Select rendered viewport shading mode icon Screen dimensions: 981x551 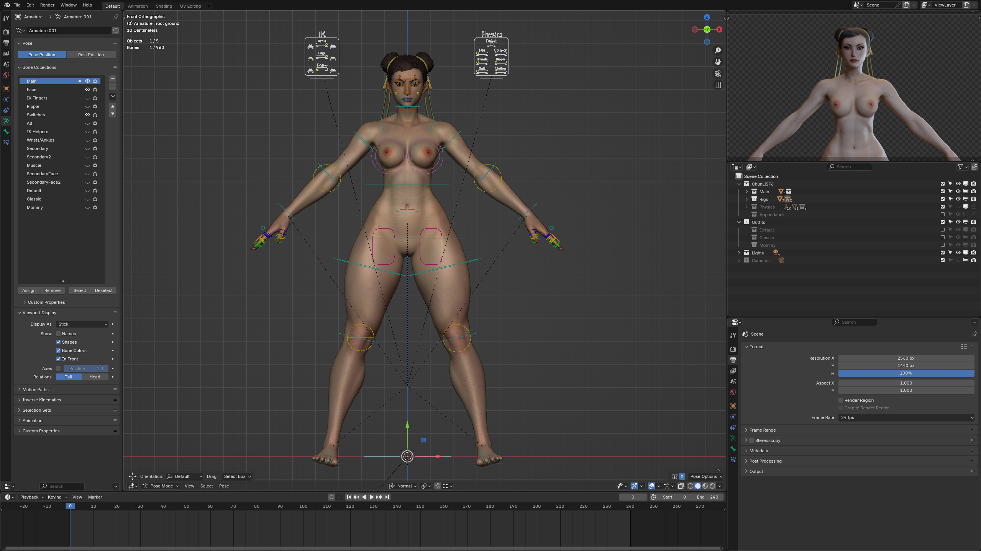[713, 486]
